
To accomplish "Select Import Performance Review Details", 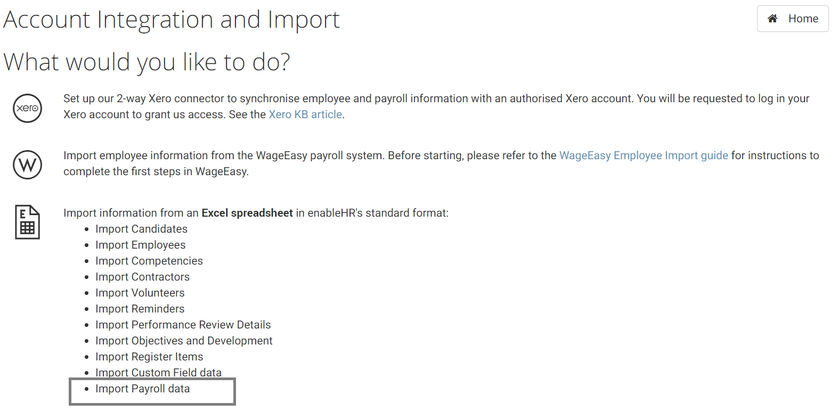I will click(183, 325).
